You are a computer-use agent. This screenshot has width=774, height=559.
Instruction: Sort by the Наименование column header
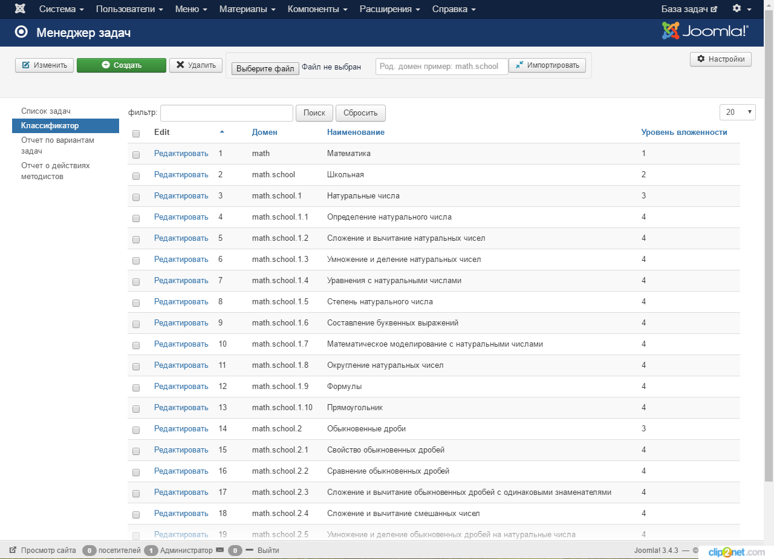click(x=356, y=132)
